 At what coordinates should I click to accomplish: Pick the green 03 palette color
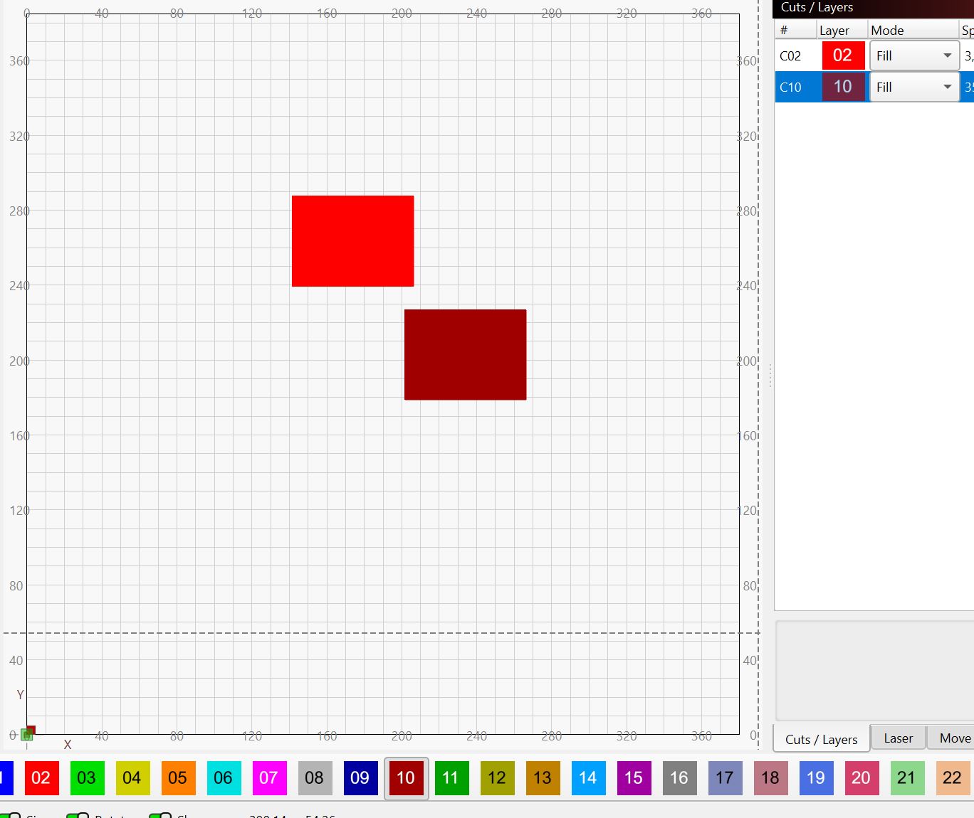click(87, 777)
